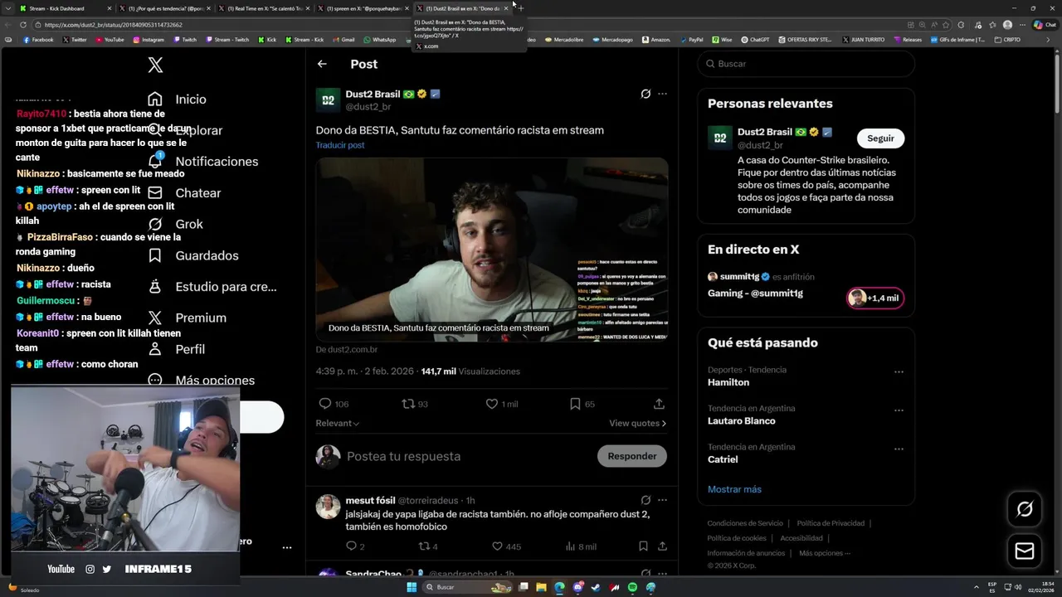Go to Inicio in the sidebar
The image size is (1062, 597).
pyautogui.click(x=177, y=99)
